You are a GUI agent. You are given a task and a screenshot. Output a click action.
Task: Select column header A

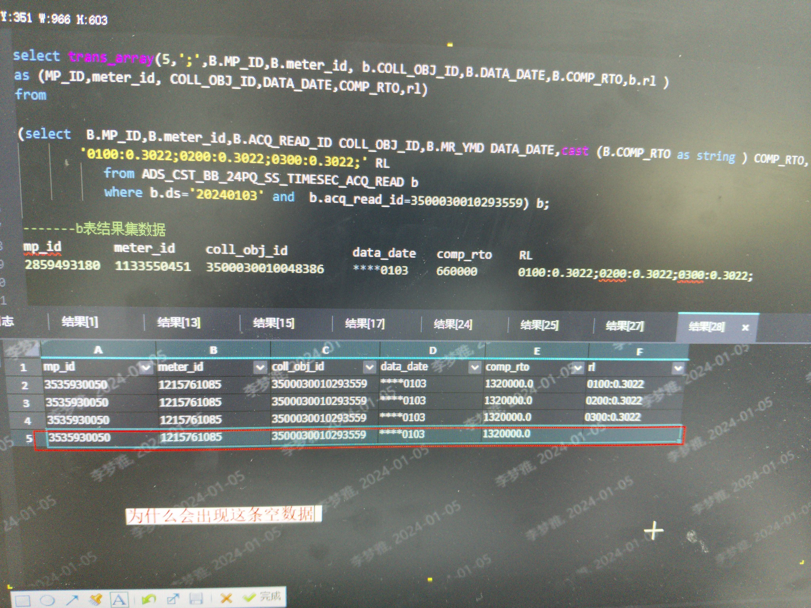98,350
